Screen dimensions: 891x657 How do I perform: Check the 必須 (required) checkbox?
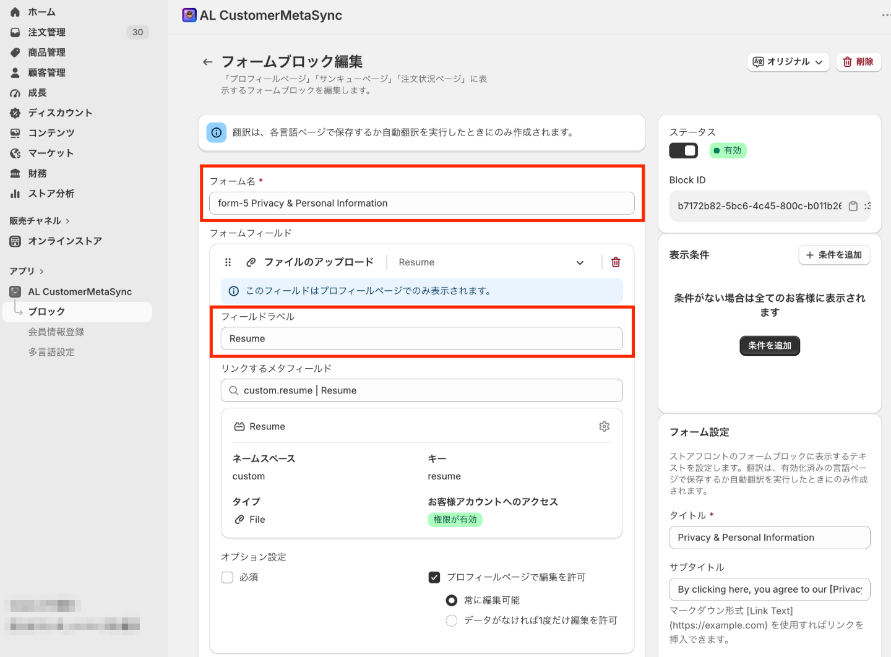click(228, 577)
